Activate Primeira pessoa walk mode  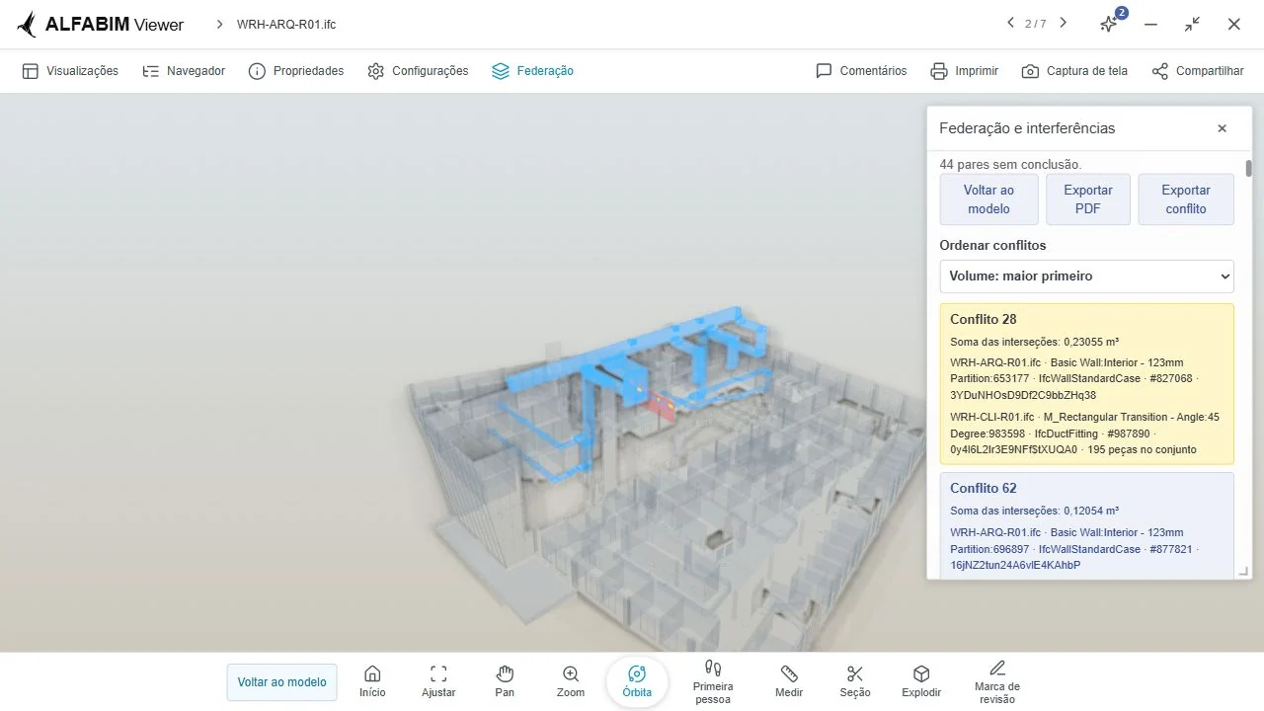pos(713,681)
